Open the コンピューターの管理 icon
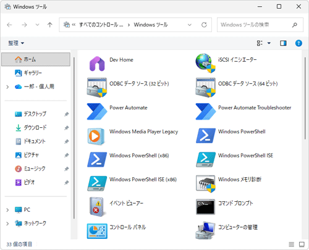Viewport: 309px width, 250px height. (x=206, y=230)
